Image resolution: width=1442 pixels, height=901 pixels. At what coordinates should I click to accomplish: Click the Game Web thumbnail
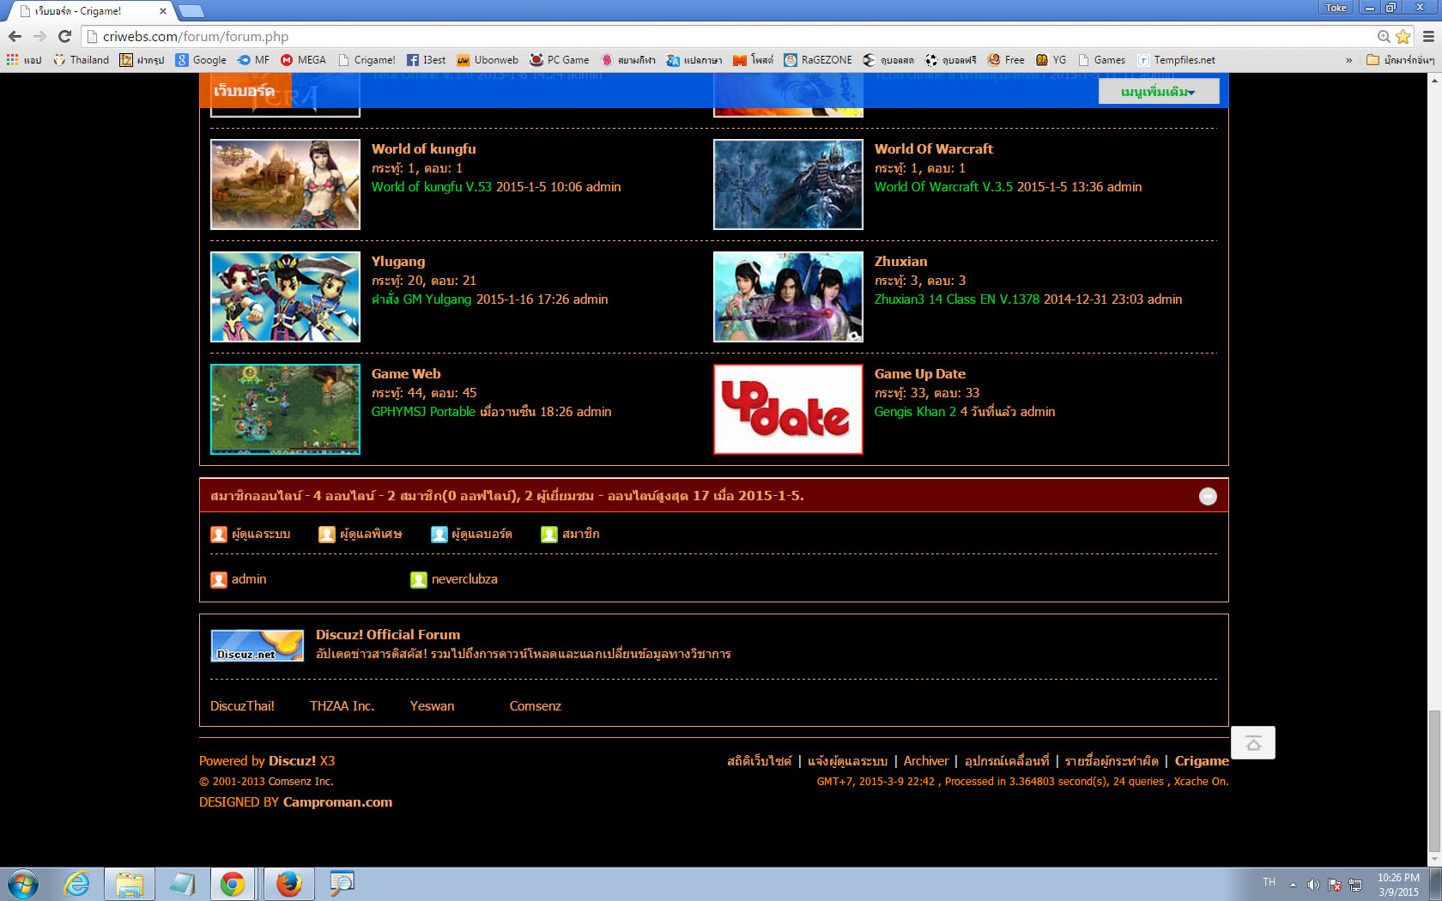click(x=285, y=409)
